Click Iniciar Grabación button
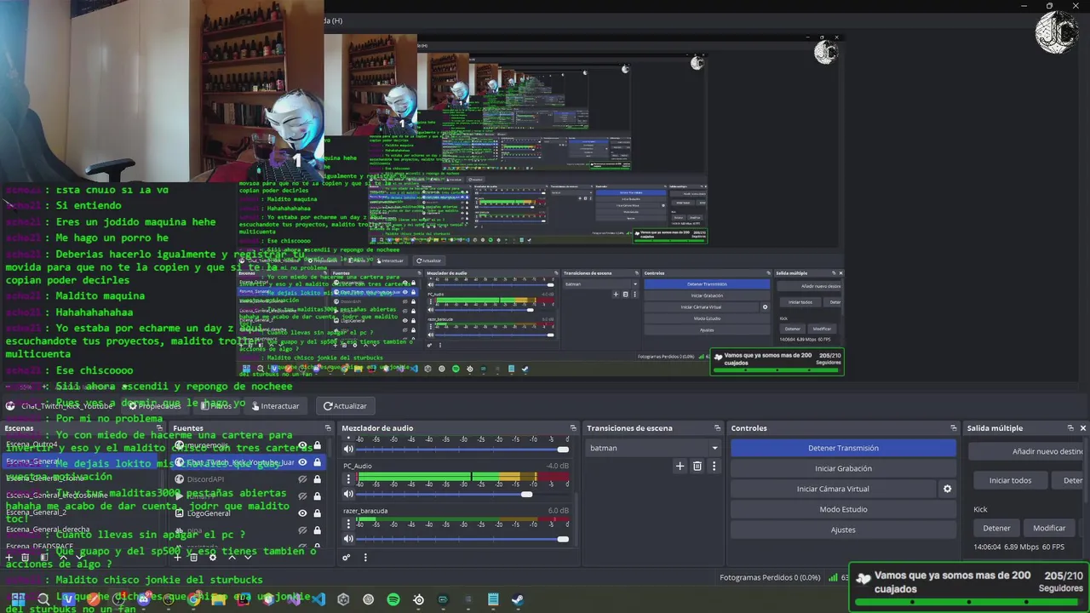 (843, 468)
